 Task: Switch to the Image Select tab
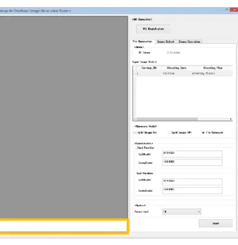coord(166,41)
